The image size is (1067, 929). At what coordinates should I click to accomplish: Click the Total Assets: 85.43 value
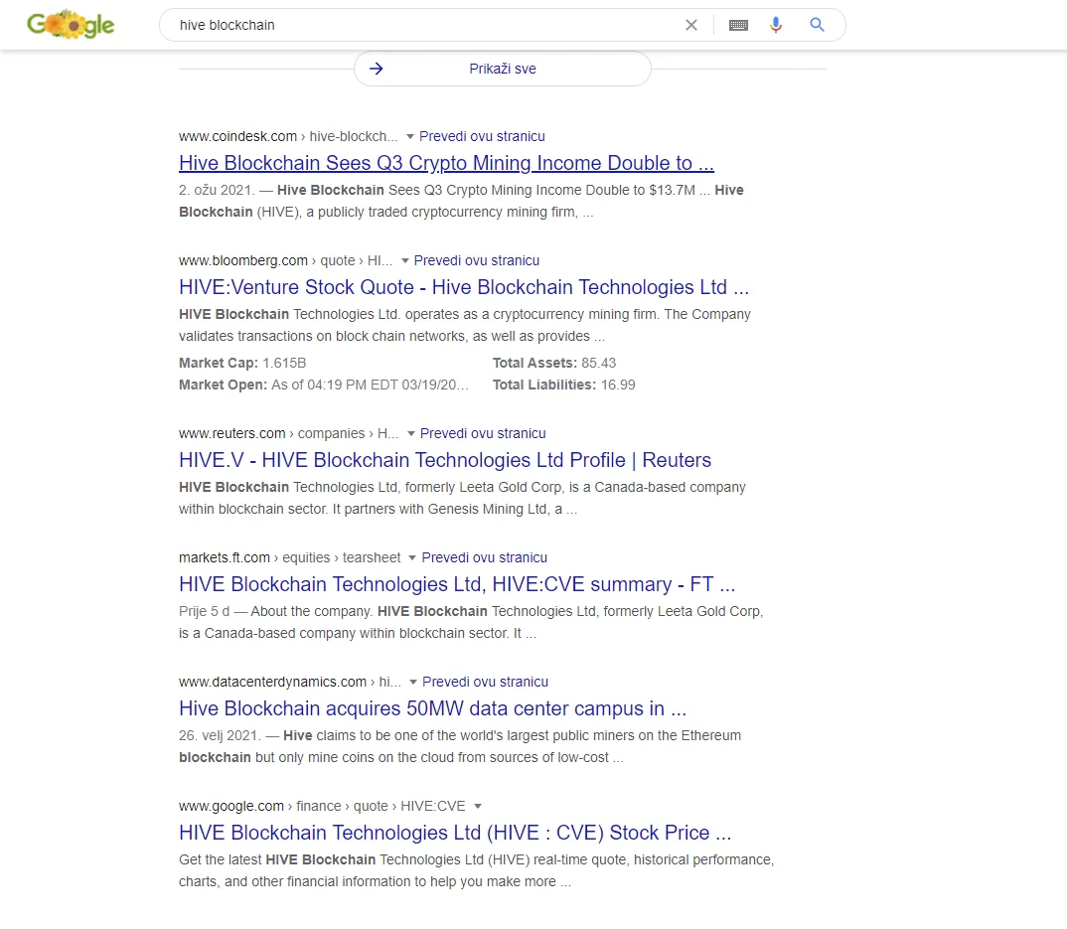point(554,363)
